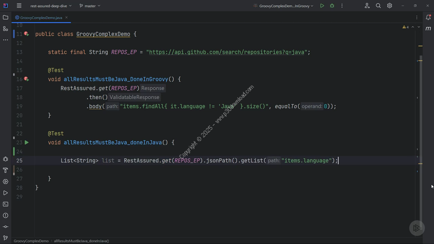This screenshot has height=244, width=434.
Task: Open the Maven tool window
Action: pos(428,29)
